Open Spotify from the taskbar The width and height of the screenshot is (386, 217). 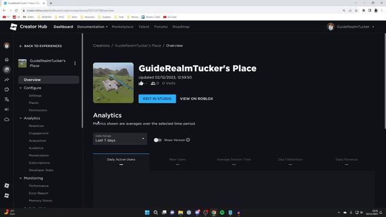pyautogui.click(x=222, y=213)
